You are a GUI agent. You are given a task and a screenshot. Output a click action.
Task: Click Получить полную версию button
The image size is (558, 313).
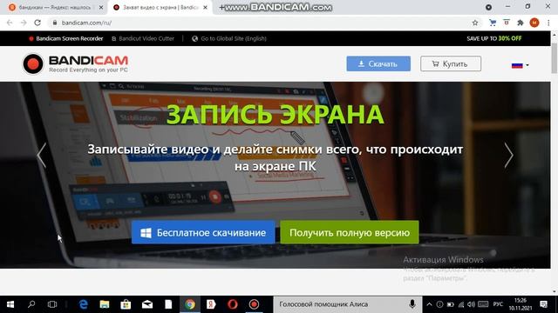(x=350, y=232)
